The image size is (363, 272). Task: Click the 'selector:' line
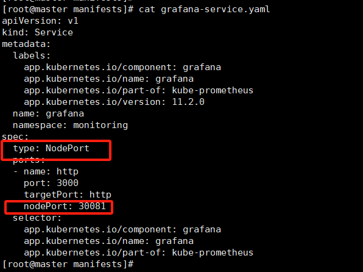37,218
